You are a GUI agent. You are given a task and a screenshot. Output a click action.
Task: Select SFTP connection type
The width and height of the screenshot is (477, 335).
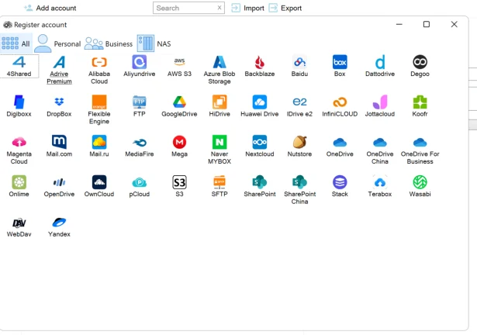pyautogui.click(x=219, y=186)
